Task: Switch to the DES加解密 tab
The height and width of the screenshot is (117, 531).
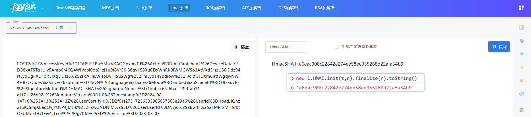Action: 288,8
